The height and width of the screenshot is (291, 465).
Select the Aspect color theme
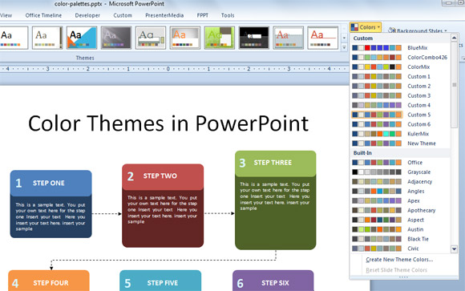point(400,220)
